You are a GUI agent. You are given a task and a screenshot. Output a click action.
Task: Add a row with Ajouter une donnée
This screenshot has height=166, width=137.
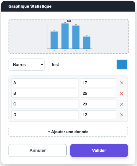click(x=68, y=132)
